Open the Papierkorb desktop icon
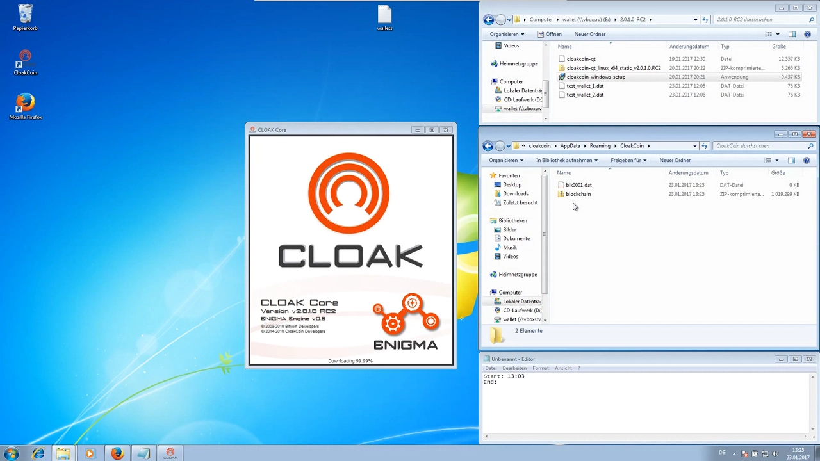The image size is (820, 461). coord(26,17)
